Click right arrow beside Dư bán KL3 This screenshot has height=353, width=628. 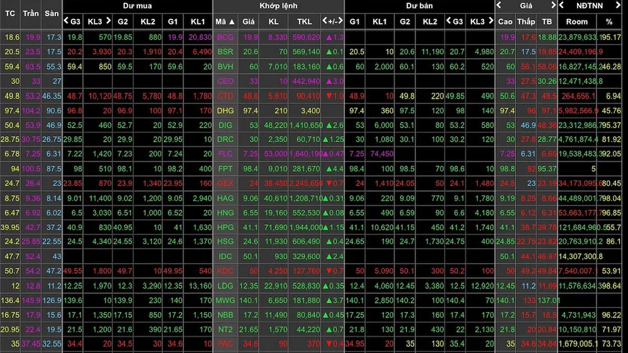pos(490,21)
